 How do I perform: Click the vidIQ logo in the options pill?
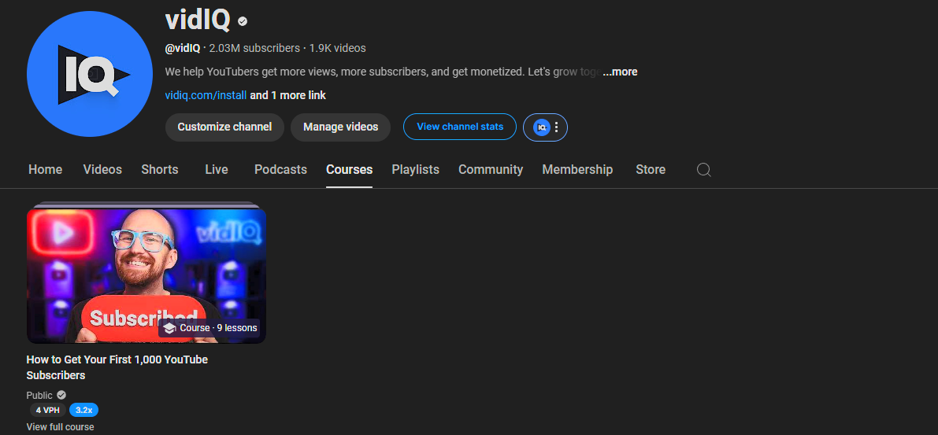point(541,127)
